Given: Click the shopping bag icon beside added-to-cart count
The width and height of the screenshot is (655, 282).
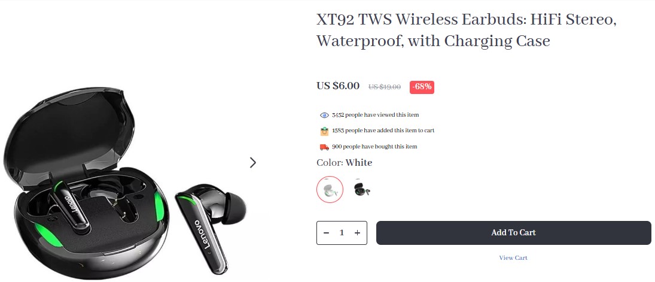Looking at the screenshot, I should coord(325,131).
